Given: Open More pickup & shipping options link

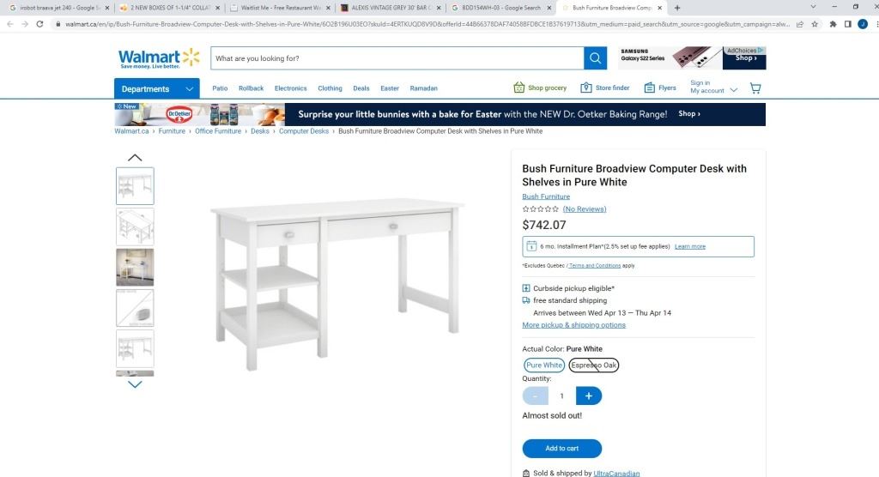Looking at the screenshot, I should point(573,325).
